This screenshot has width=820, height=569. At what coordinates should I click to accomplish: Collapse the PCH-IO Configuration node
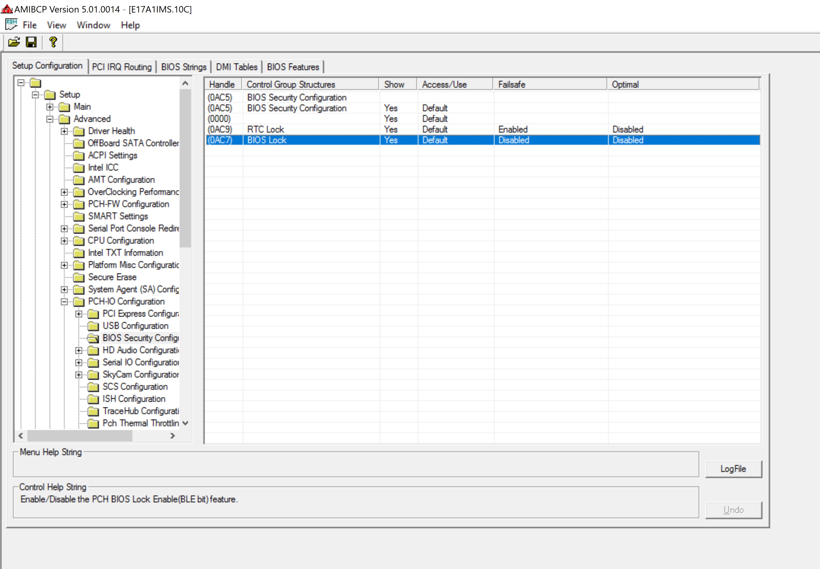tap(64, 302)
